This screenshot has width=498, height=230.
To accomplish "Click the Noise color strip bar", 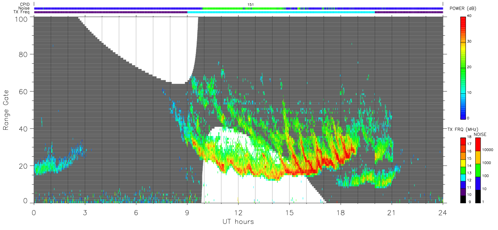I will 238,8.
